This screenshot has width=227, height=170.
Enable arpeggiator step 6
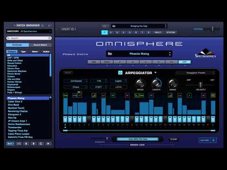pyautogui.click(x=89, y=119)
